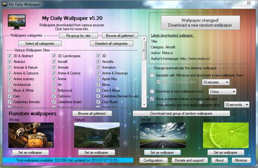Click the app icon in title bar
Viewport: 258px width, 168px height.
tap(5, 4)
